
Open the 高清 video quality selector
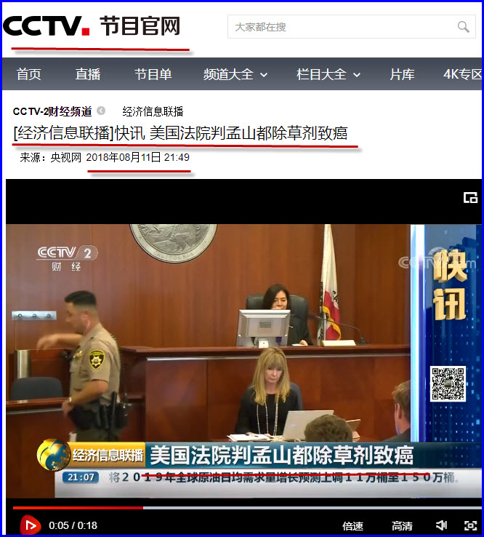click(x=402, y=525)
